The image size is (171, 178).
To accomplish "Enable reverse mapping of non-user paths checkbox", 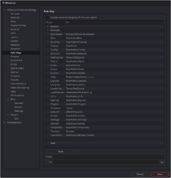I will 47,17.
